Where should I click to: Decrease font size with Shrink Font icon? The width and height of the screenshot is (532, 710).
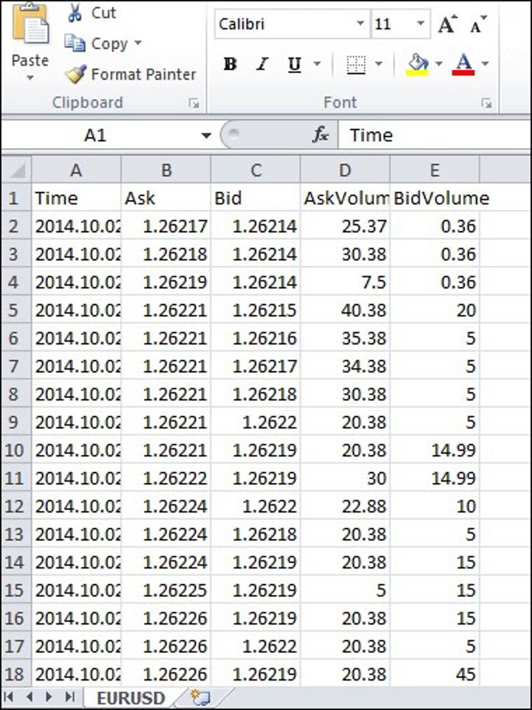click(478, 25)
